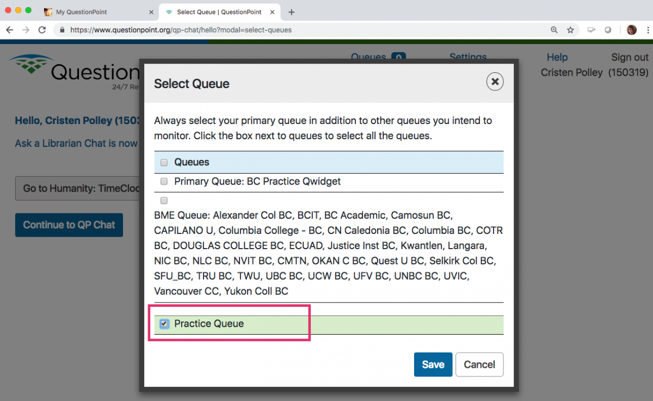Open the Help link

tap(557, 57)
